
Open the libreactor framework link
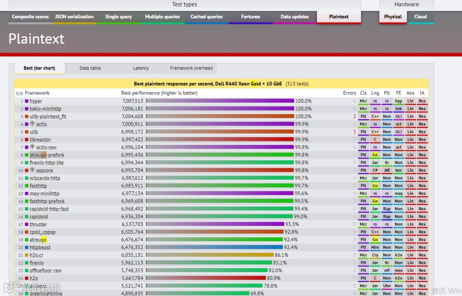[x=40, y=140]
